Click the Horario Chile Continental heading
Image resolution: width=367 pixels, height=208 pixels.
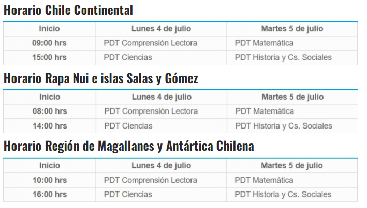[x=68, y=10]
